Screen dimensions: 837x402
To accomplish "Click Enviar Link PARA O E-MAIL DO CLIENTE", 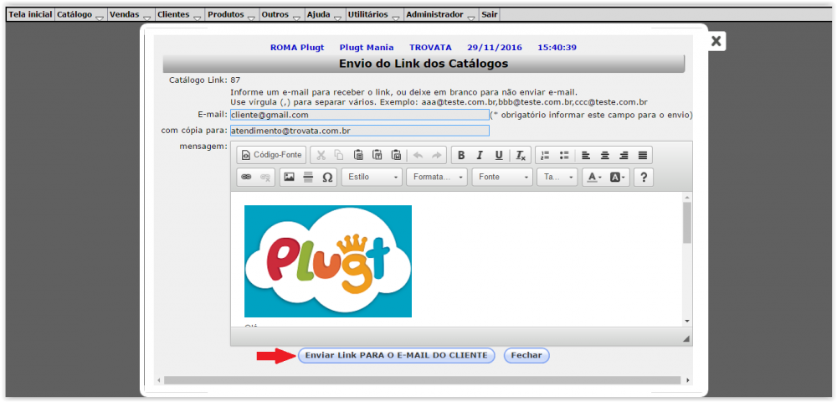I will 396,356.
